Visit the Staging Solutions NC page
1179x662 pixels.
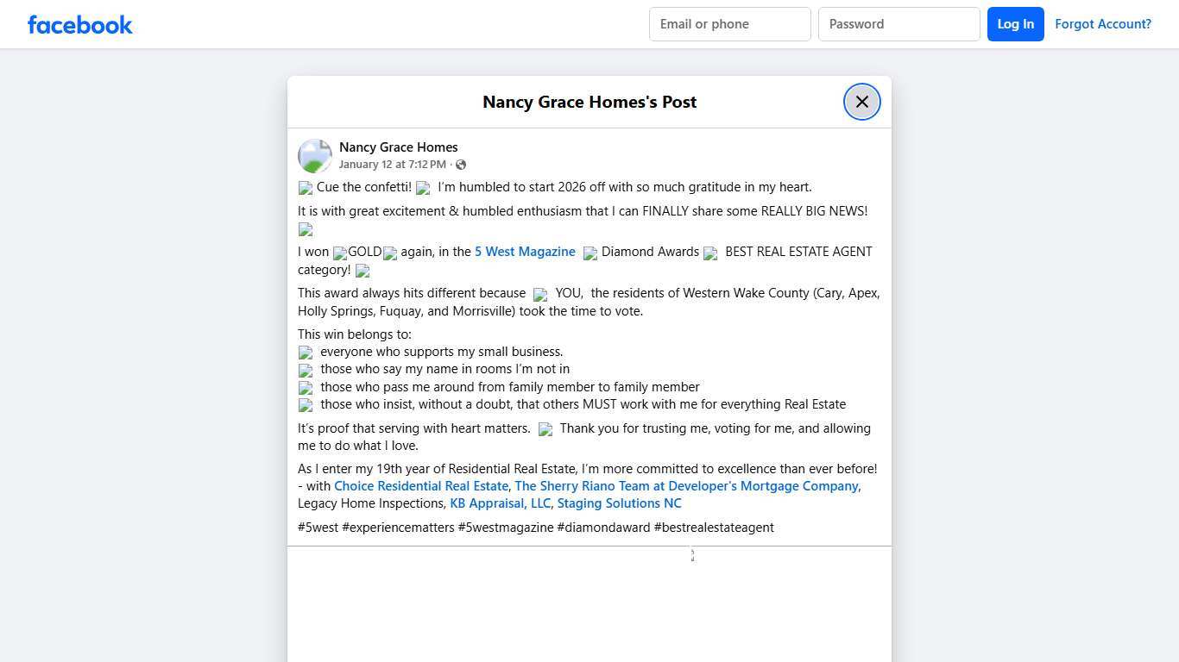[x=619, y=503]
